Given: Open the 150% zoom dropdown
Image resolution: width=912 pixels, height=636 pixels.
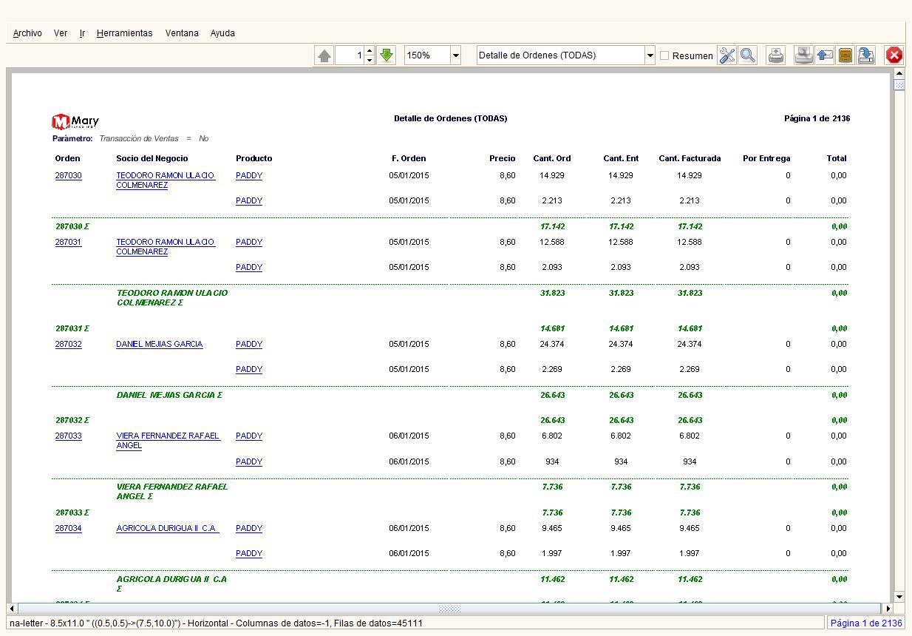Looking at the screenshot, I should (x=455, y=55).
